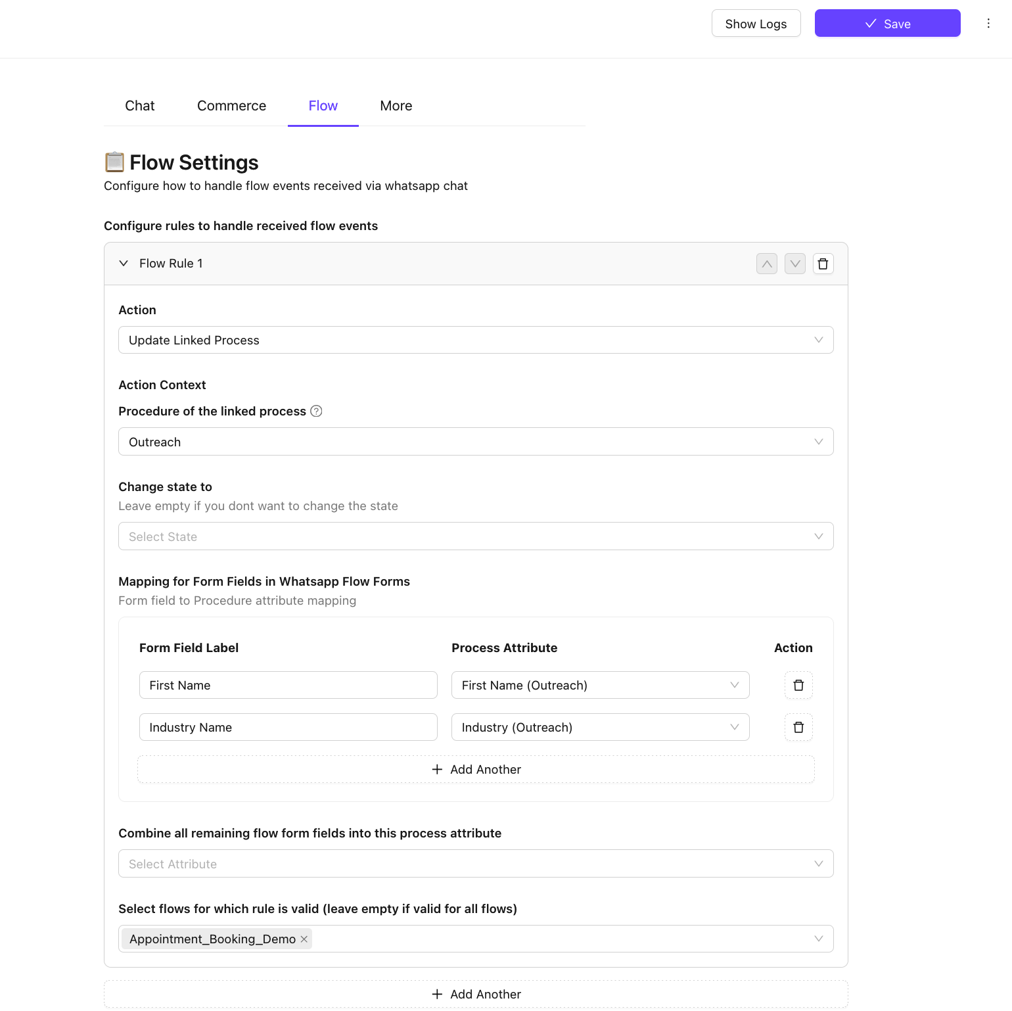Open the Select State dropdown
1012x1011 pixels.
(475, 536)
